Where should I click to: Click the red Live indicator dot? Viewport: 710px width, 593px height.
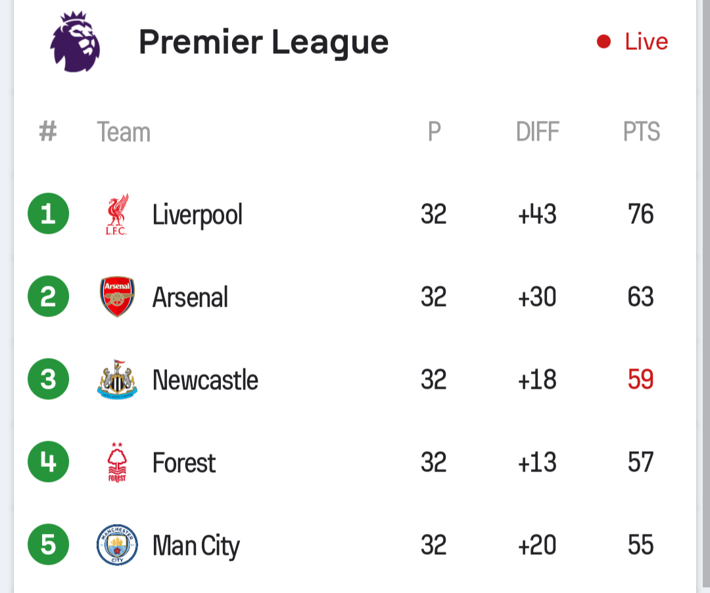click(603, 41)
